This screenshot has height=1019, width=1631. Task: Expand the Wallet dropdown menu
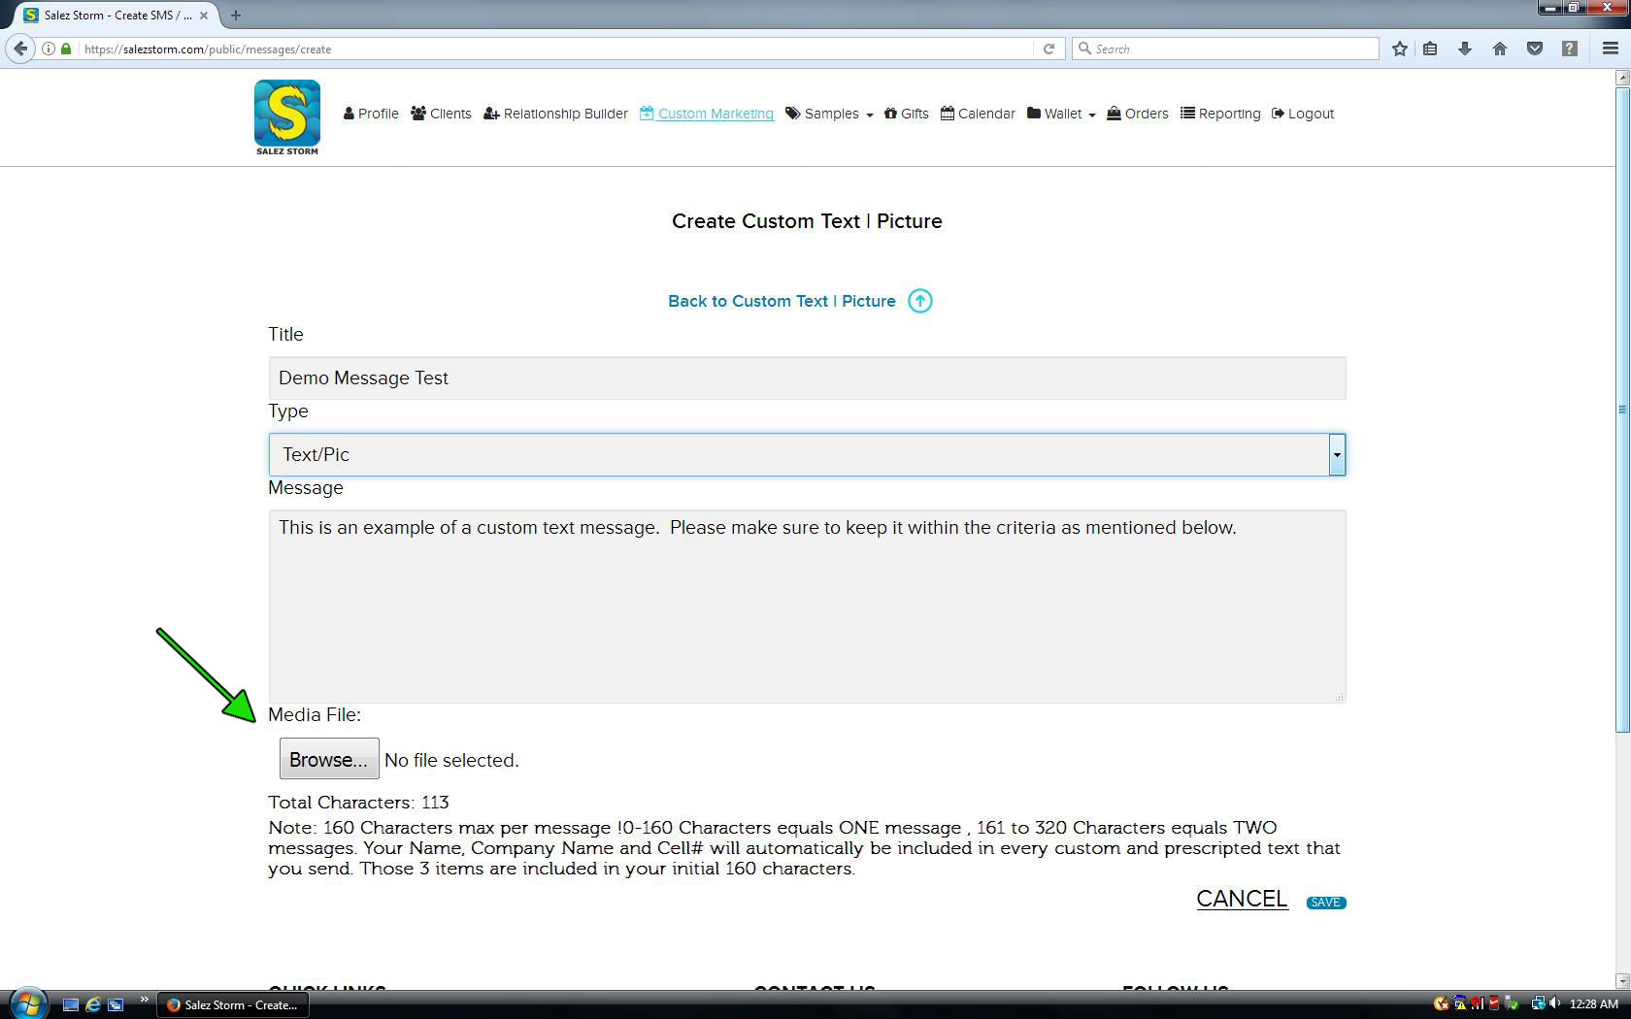coord(1062,114)
